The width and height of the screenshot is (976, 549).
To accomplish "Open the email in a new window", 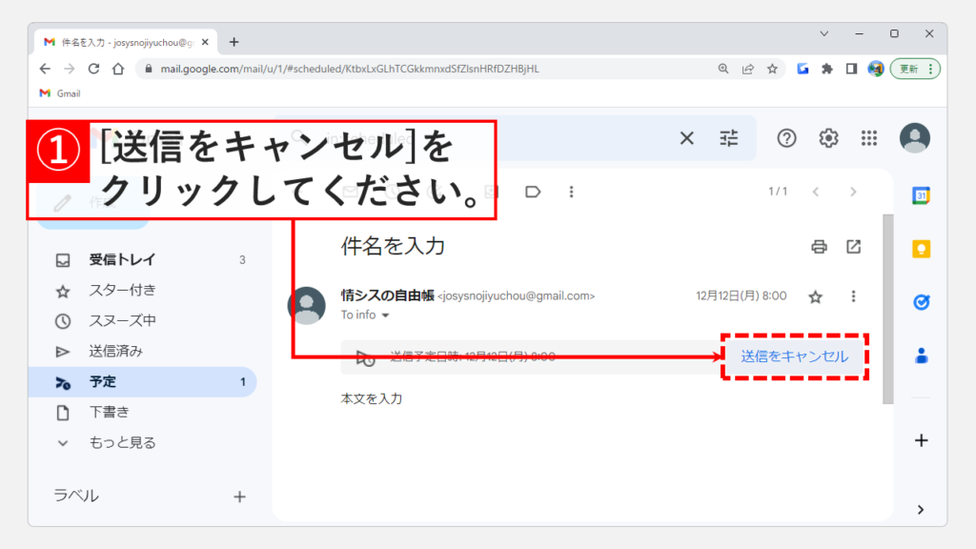I will click(x=854, y=247).
